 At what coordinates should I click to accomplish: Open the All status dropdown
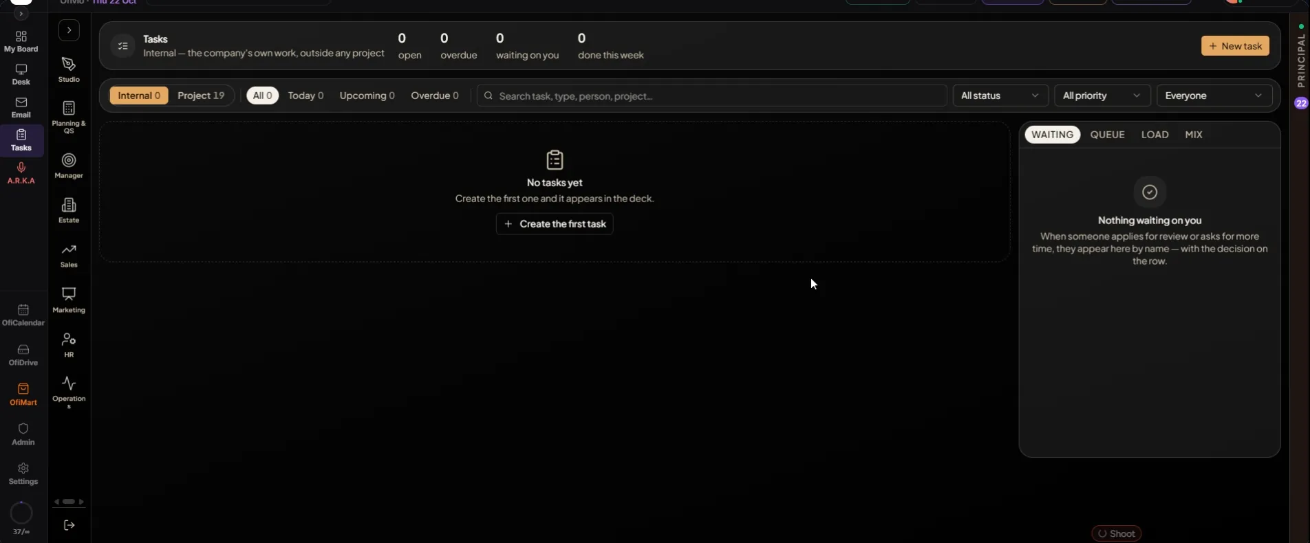1000,96
